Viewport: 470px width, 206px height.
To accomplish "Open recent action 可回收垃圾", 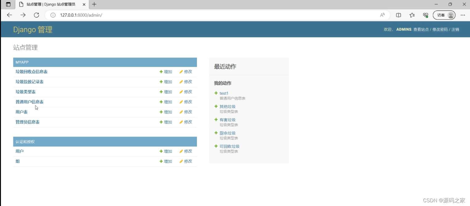I will coord(230,146).
